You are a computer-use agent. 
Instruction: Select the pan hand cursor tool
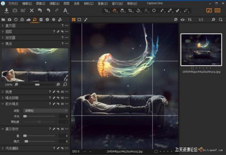tap(115, 11)
